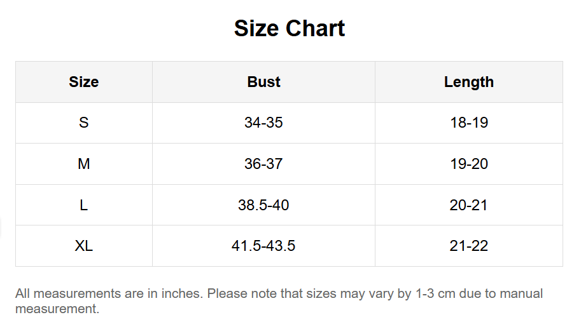
Task: Click the 34-35 bust value
Action: pyautogui.click(x=263, y=123)
